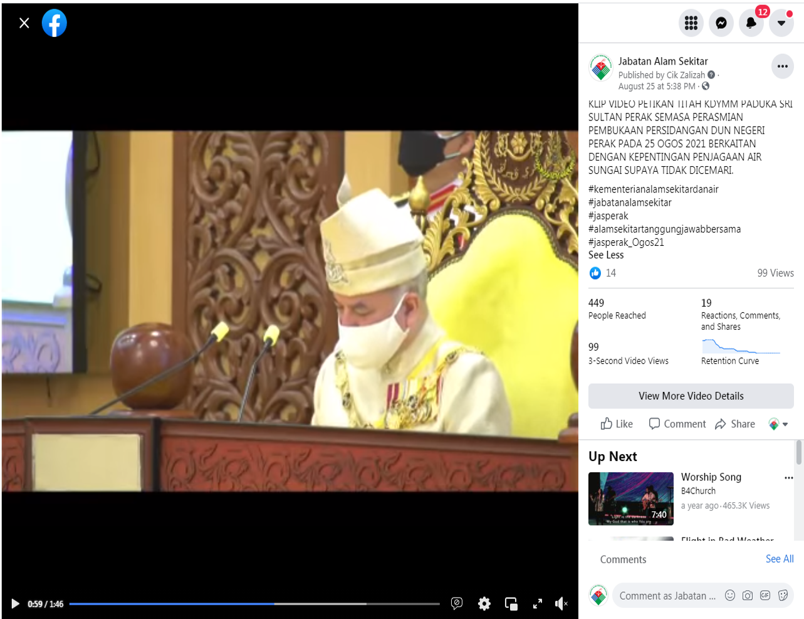Click the Comment button
Viewport: 804px width, 619px height.
(677, 424)
